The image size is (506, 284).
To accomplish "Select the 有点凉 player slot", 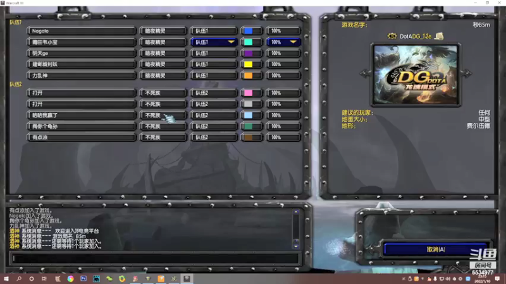I will pos(82,137).
